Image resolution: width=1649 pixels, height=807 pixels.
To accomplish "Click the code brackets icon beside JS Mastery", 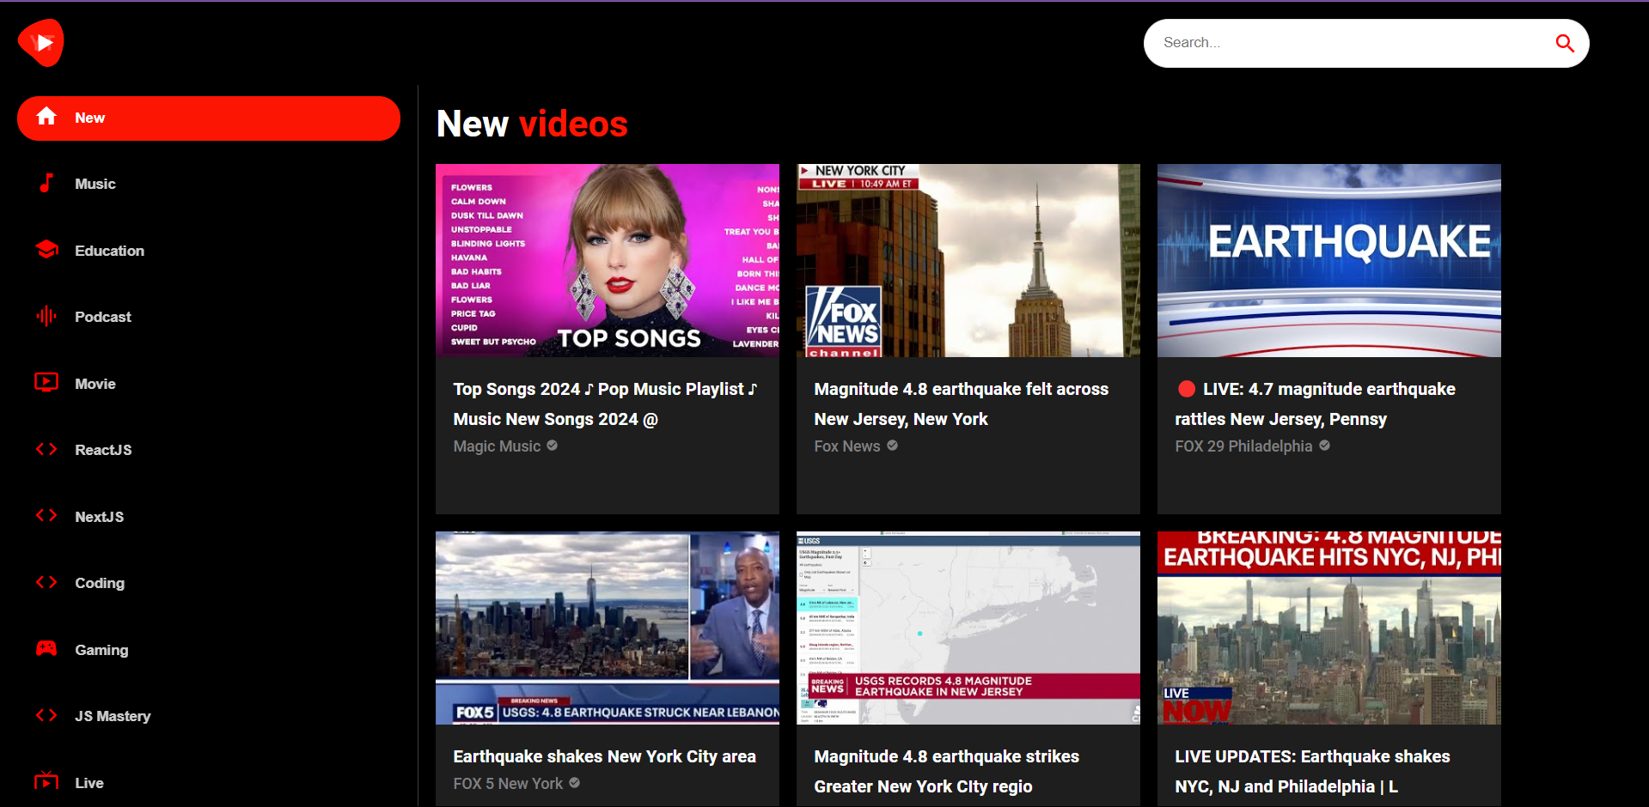I will pos(46,715).
